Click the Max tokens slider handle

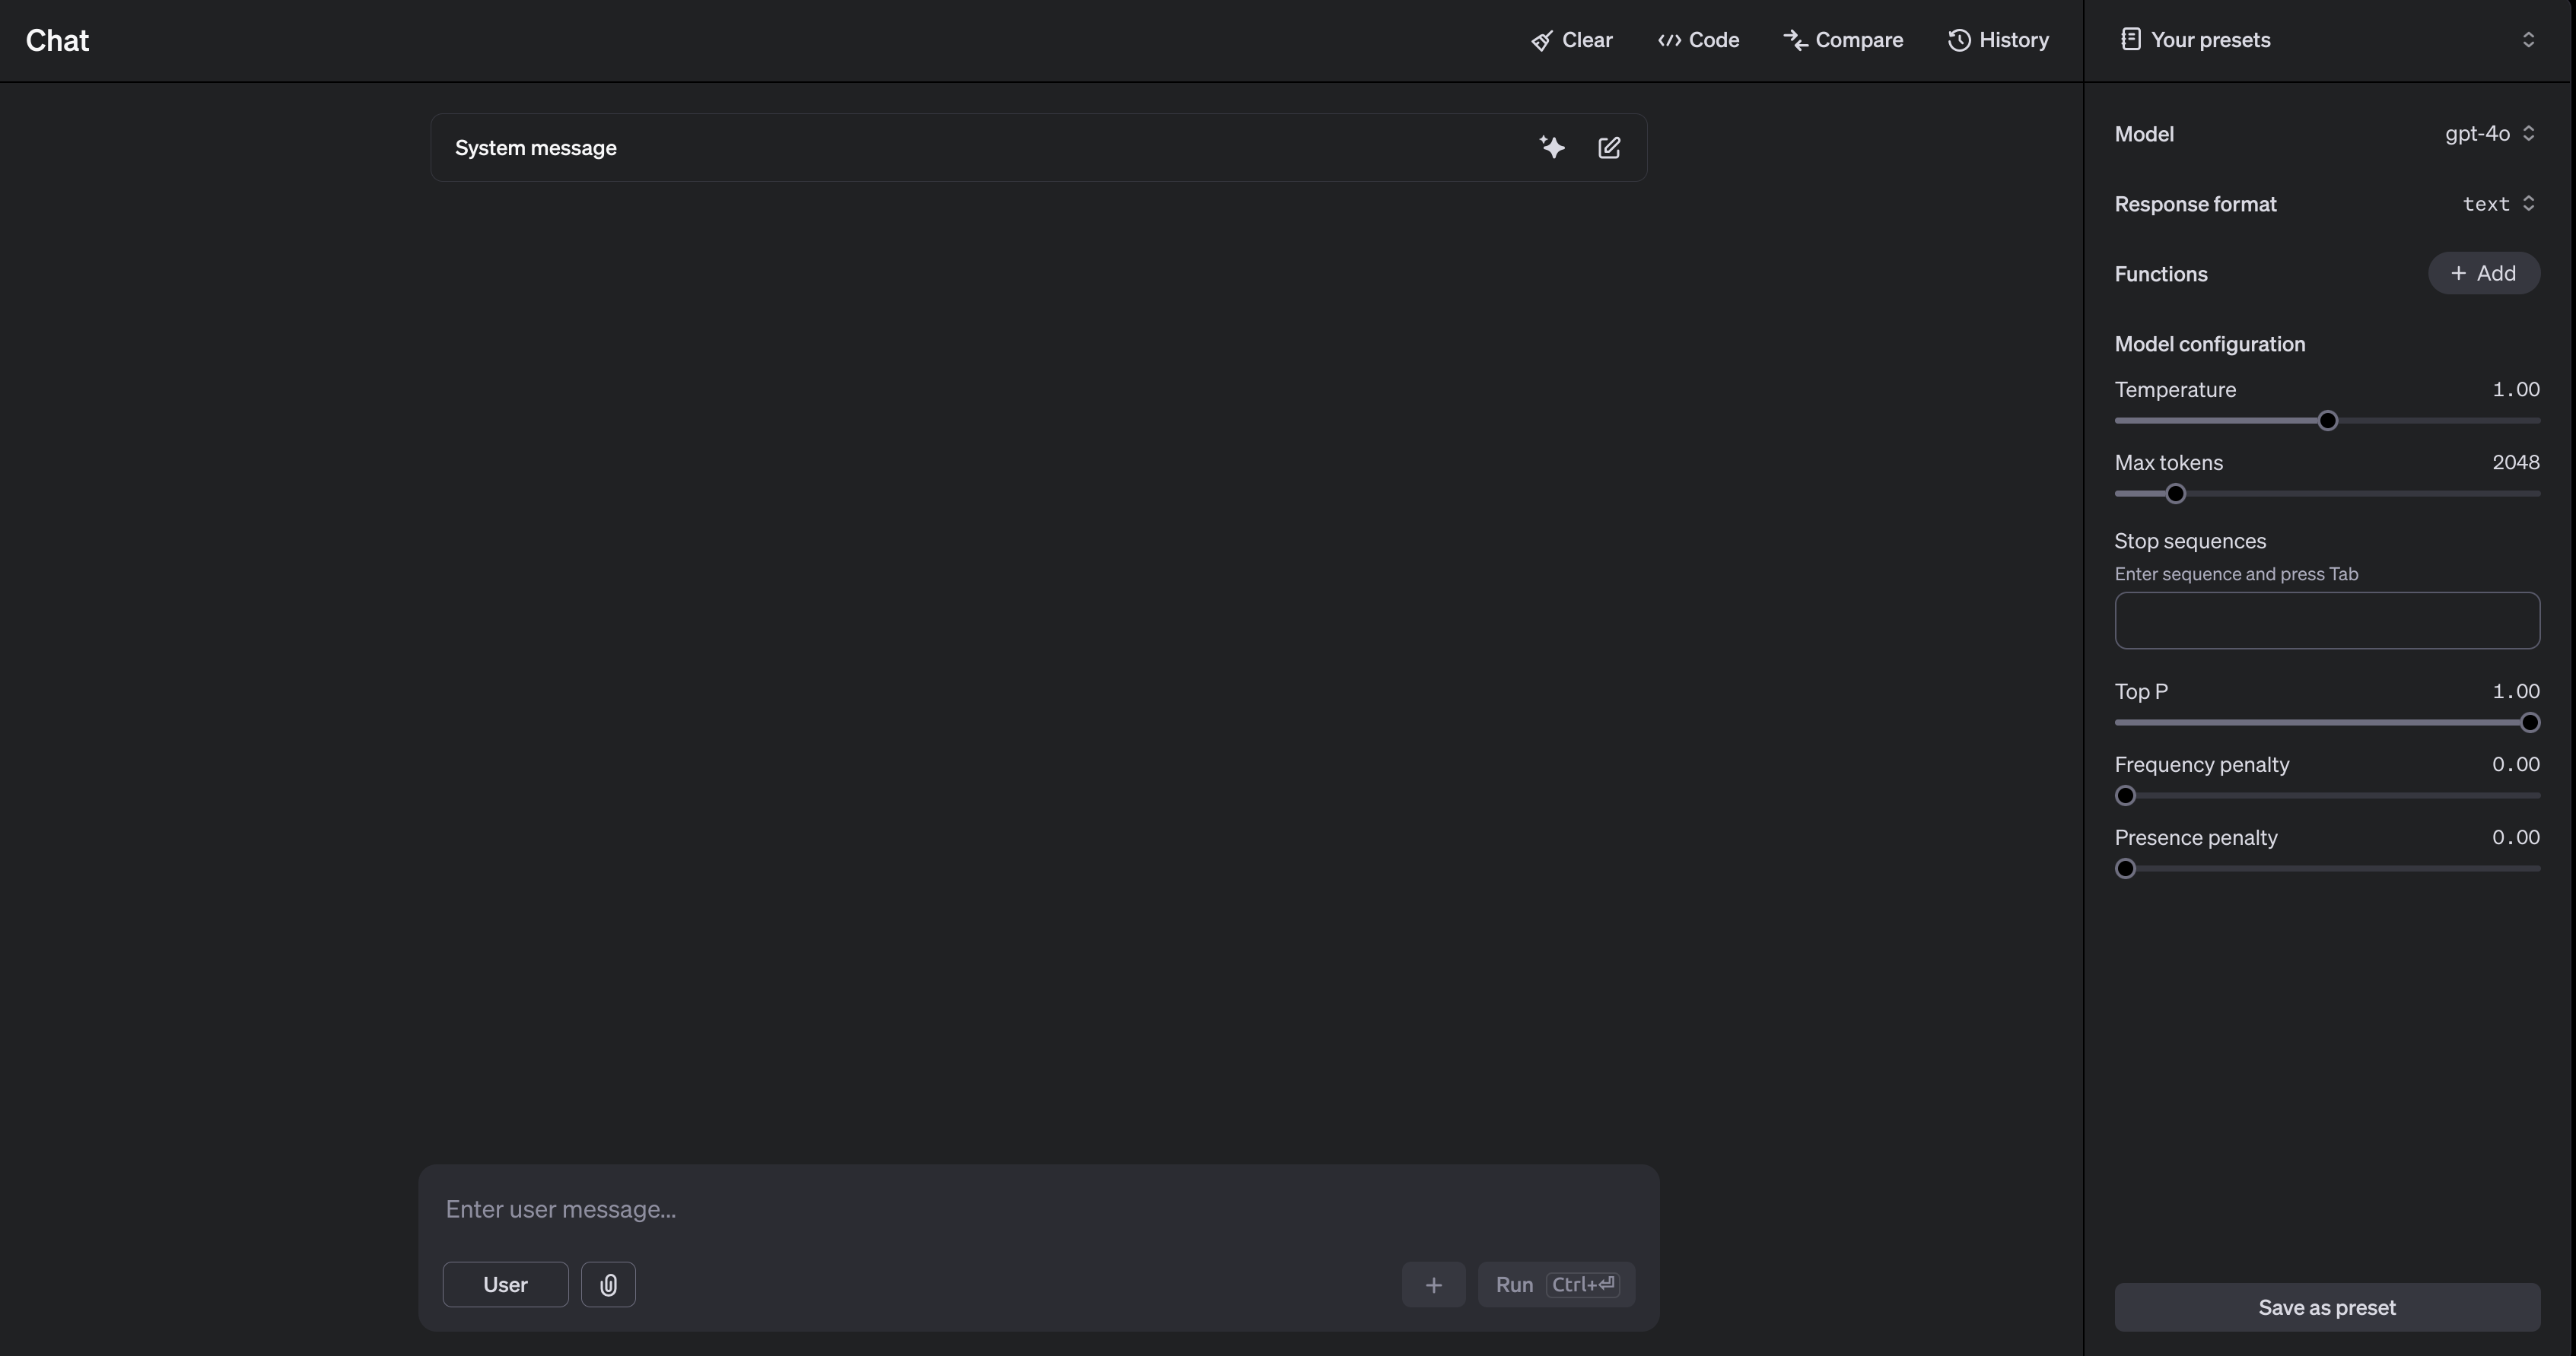[x=2175, y=494]
